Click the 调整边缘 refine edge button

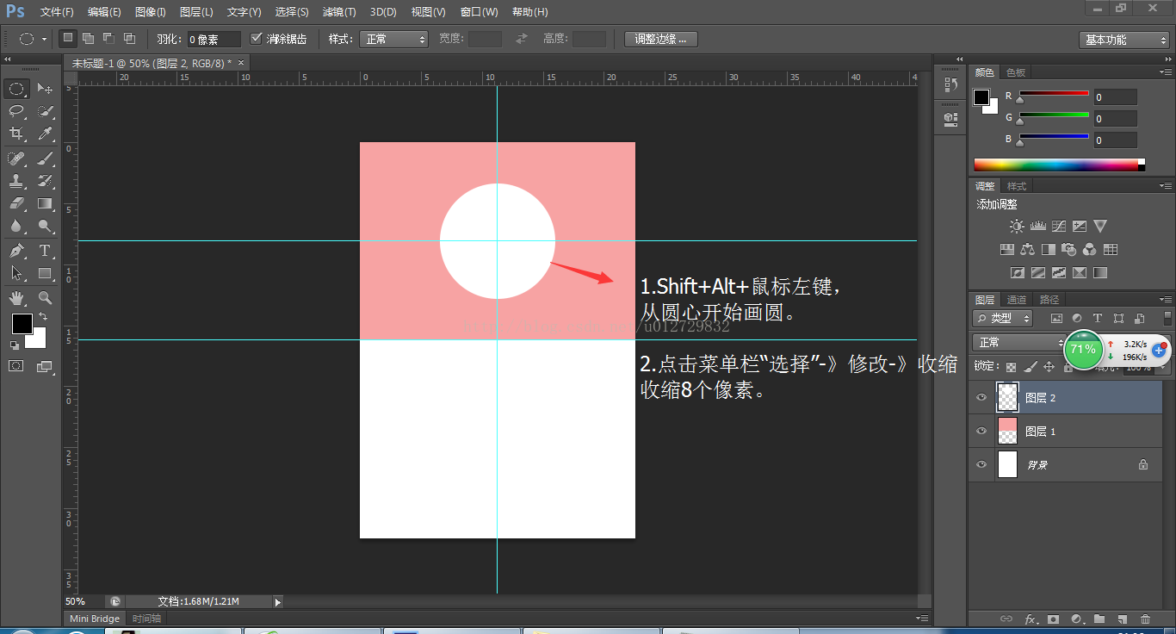[660, 39]
